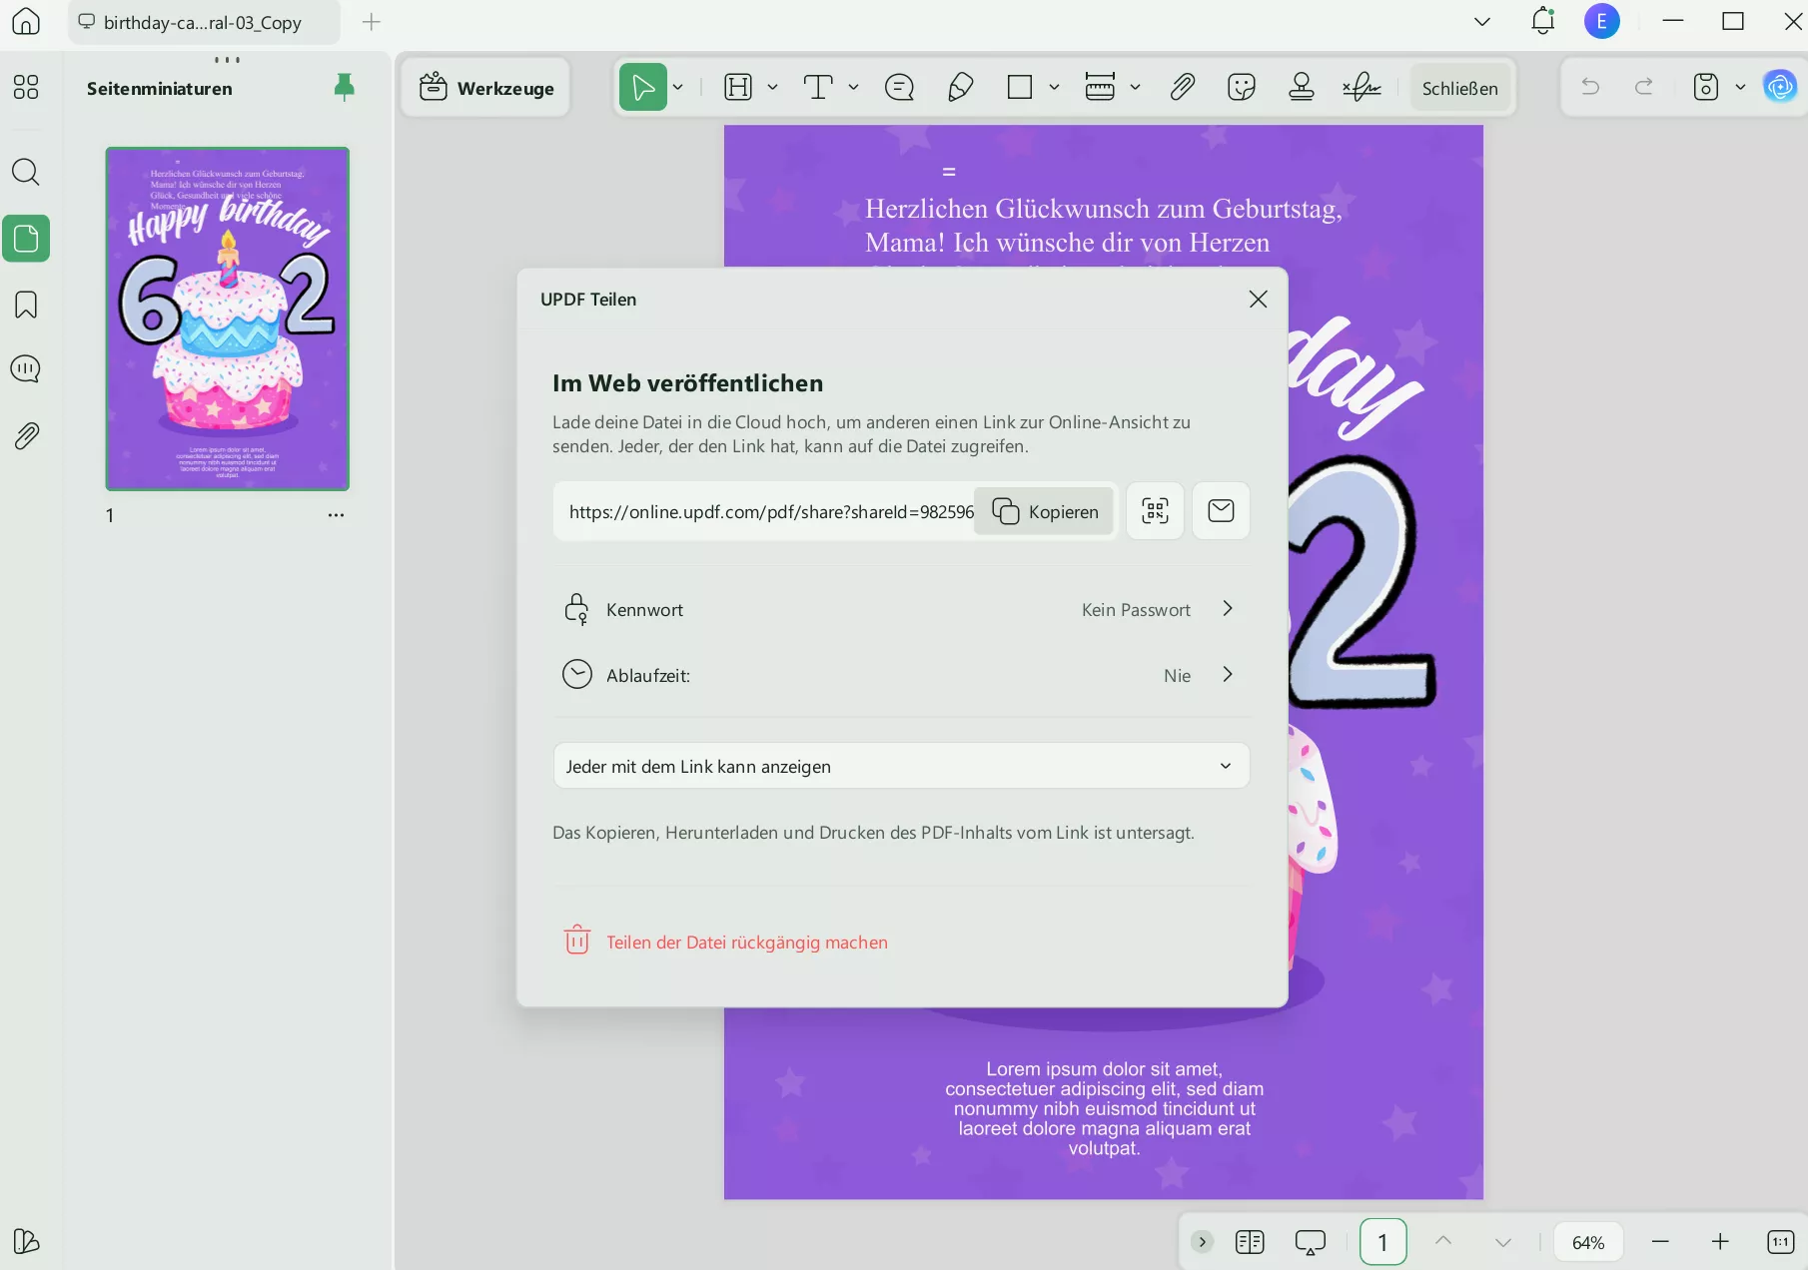This screenshot has height=1270, width=1808.
Task: Select page 1 thumbnail
Action: point(228,318)
